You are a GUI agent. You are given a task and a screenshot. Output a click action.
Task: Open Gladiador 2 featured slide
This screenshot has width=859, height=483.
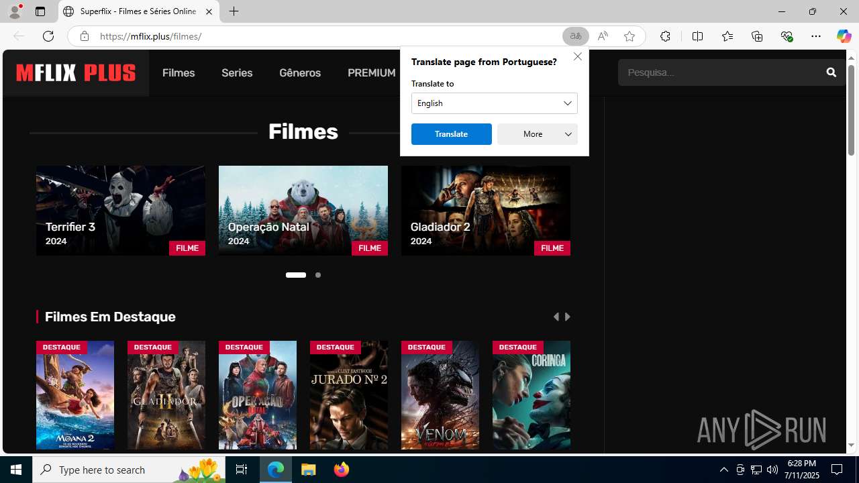coord(486,211)
